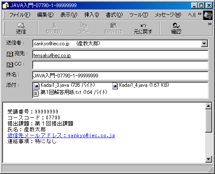
Task: Click the 確認 check names icon
Action: pyautogui.click(x=176, y=28)
